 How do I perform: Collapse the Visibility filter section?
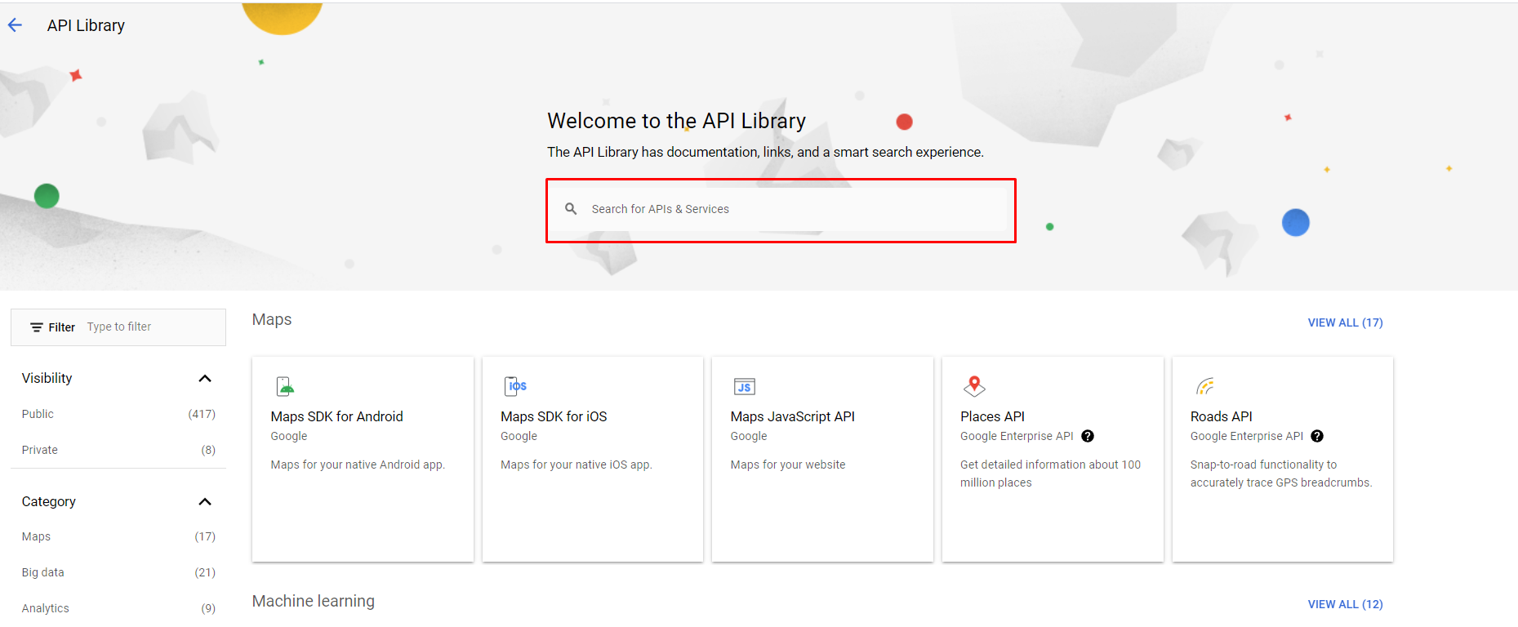click(x=205, y=378)
